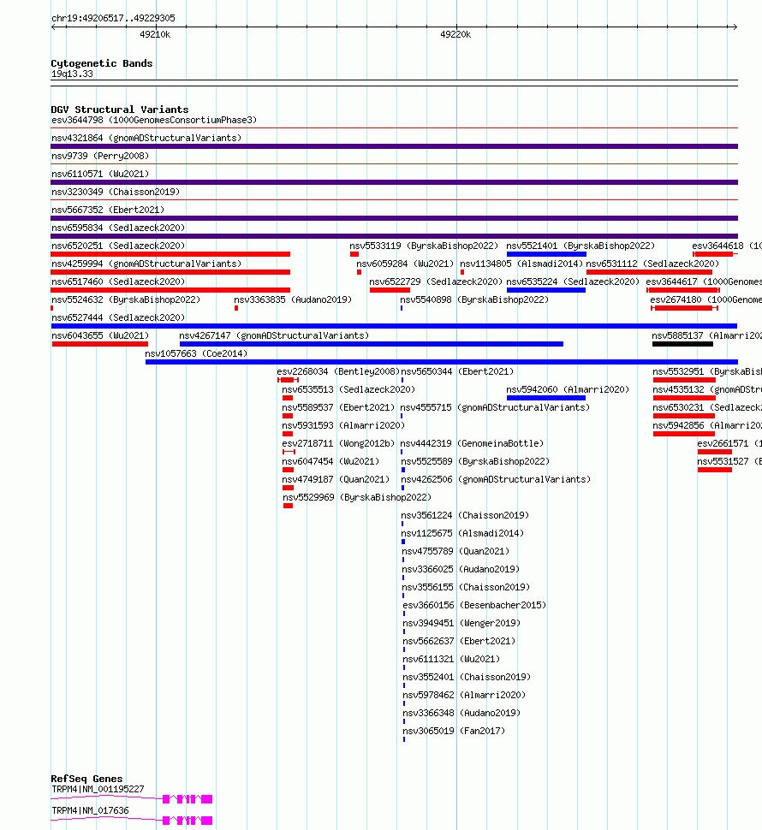Click nsv6595834 (Sedlazeck2020) variant label
Image resolution: width=762 pixels, height=830 pixels.
click(118, 228)
